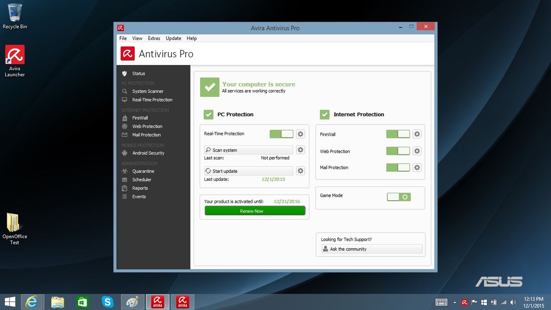The height and width of the screenshot is (310, 551).
Task: Click the 'Not performed' last scan value
Action: click(275, 158)
